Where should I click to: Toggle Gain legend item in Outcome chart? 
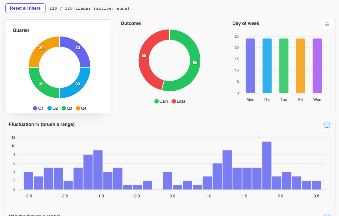161,101
